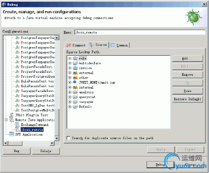
Task: Click the Remote Java Application icon
Action: 12,120
